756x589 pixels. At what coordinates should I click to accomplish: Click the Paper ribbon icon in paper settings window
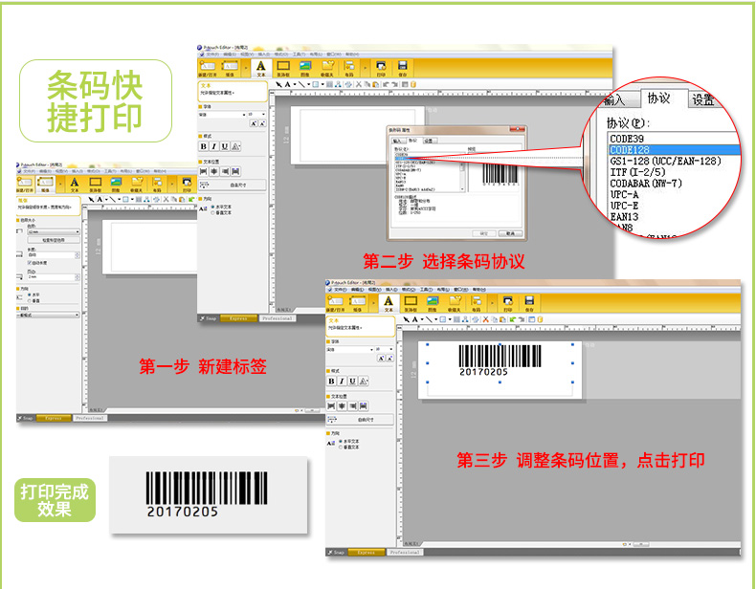pyautogui.click(x=45, y=185)
